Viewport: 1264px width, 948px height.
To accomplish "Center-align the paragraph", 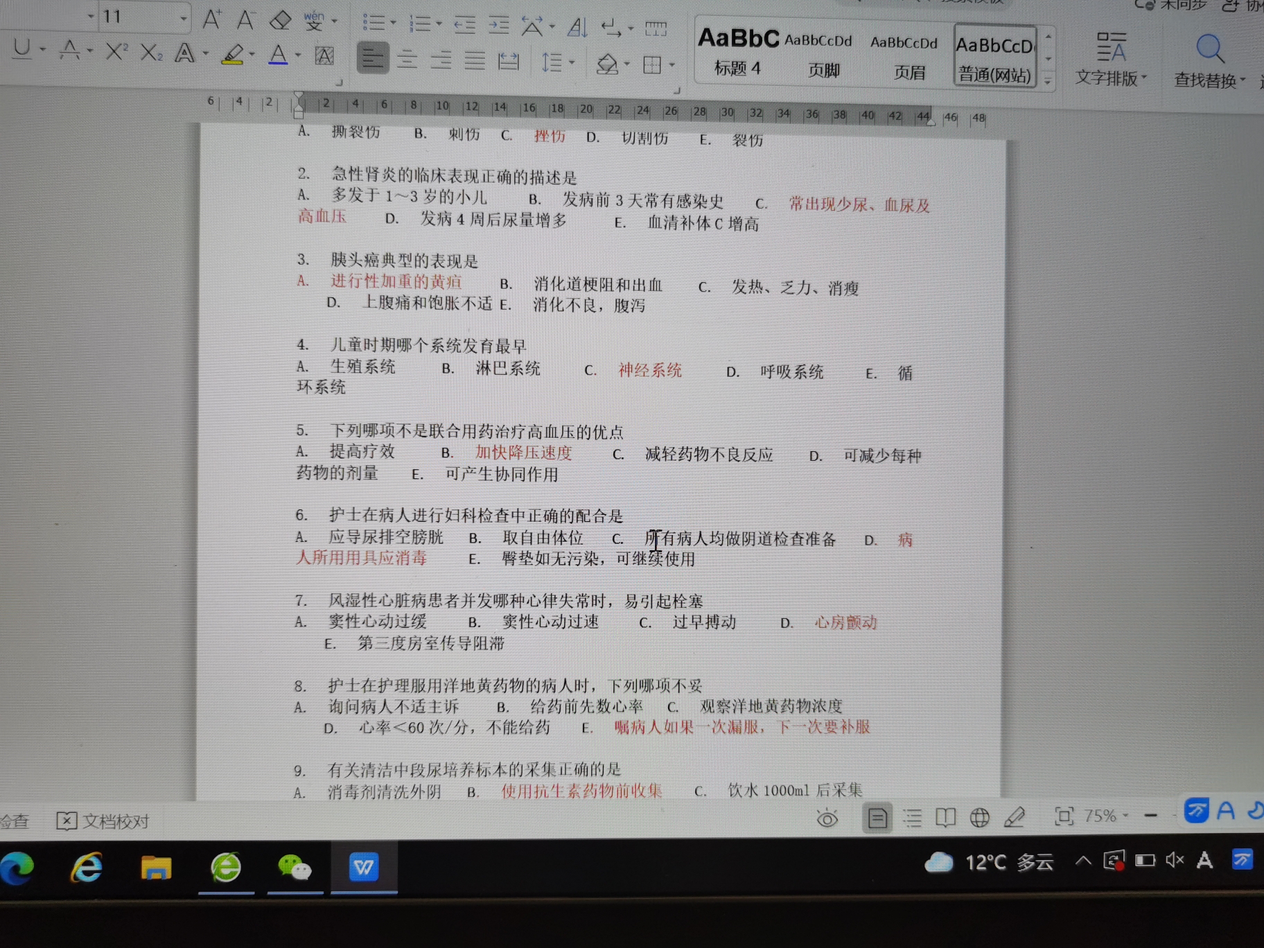I will (x=407, y=60).
